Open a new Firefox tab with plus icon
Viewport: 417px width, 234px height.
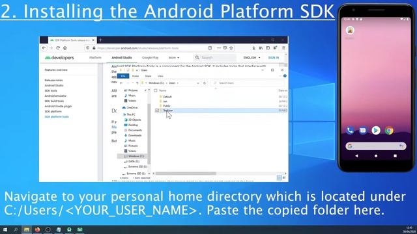click(x=100, y=40)
